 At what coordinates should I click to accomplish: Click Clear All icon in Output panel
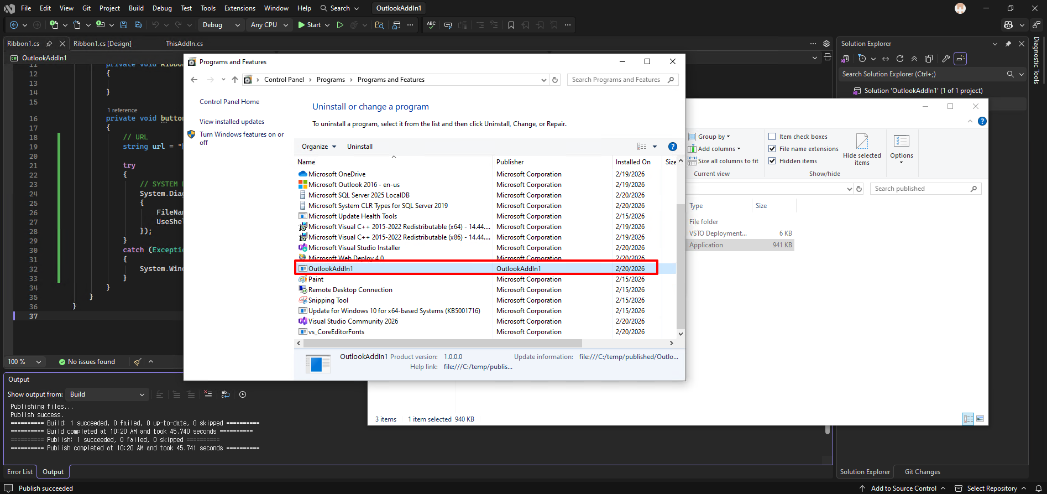208,394
